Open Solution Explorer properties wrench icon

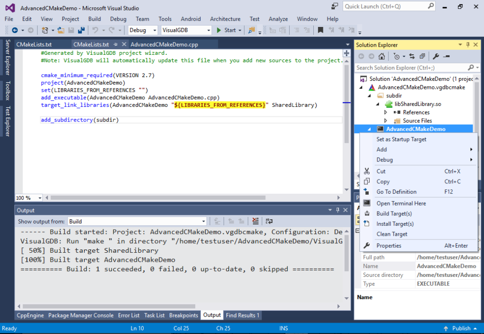436,56
